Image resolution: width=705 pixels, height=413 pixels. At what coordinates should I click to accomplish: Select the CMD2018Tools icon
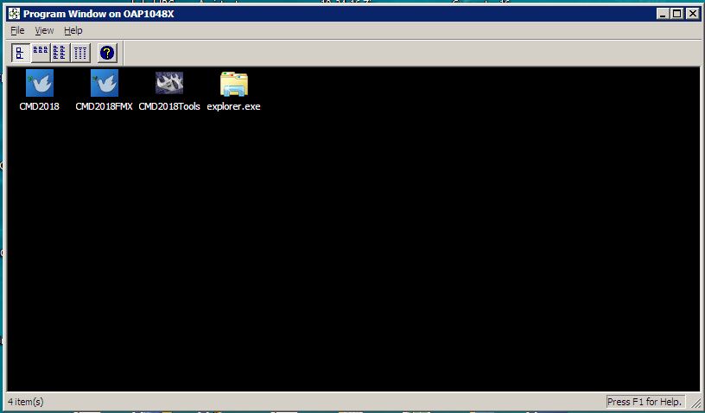[x=169, y=83]
